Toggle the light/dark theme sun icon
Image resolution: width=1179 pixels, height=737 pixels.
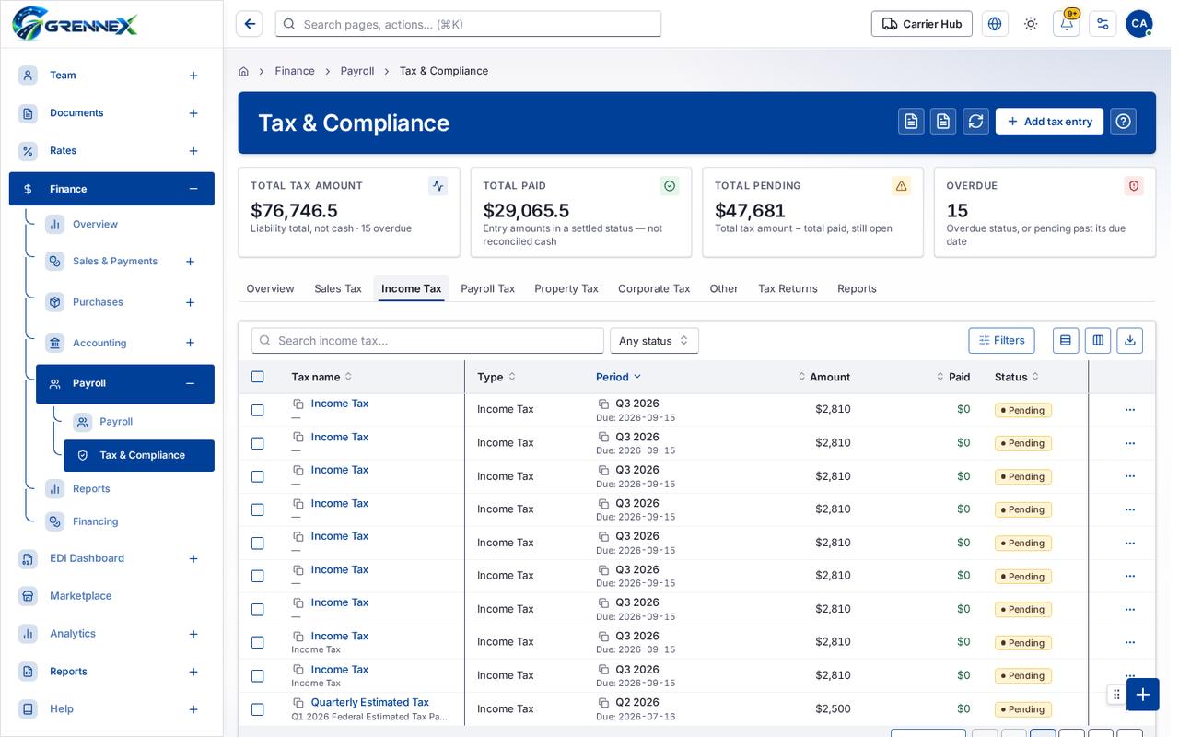tap(1031, 24)
